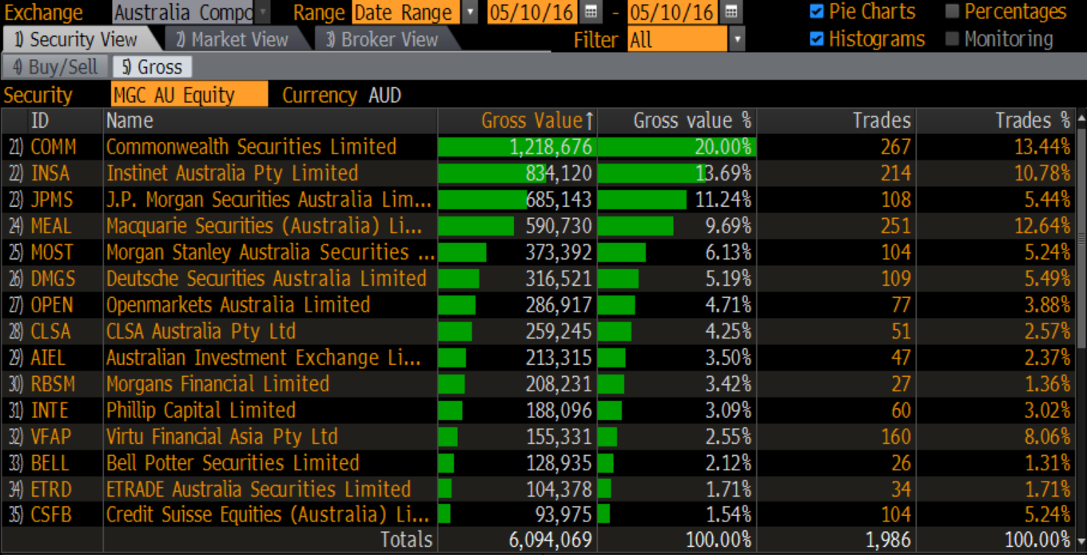Click the total trades 1,986
Viewport: 1087px width, 555px height.
coord(889,540)
